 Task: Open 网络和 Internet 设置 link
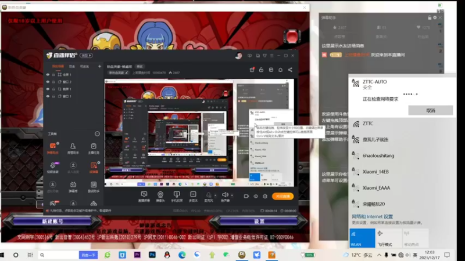(x=372, y=216)
